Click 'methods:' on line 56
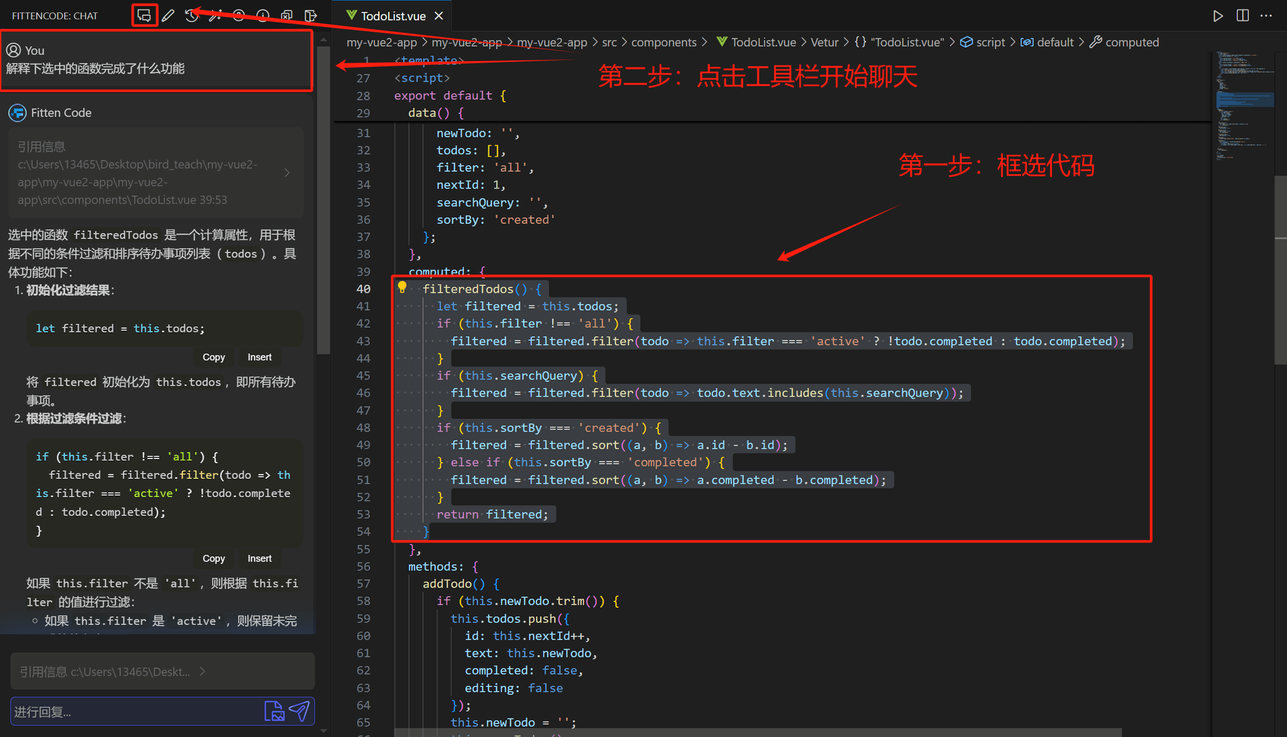Viewport: 1287px width, 737px height. [x=436, y=567]
